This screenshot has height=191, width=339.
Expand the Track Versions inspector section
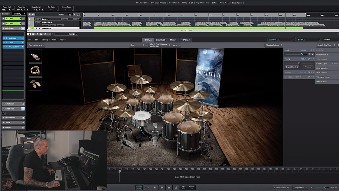click(x=13, y=118)
